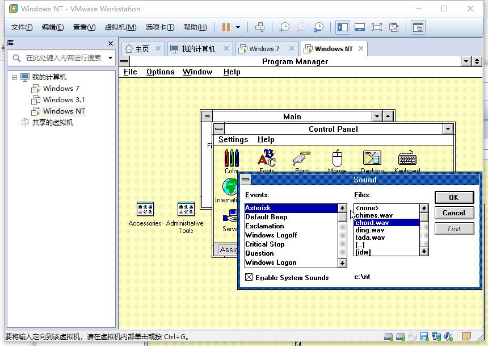The width and height of the screenshot is (488, 346).
Task: Open the 虚拟机(M) VMware menu
Action: point(120,27)
